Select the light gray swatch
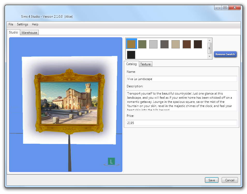Screen dimensions: 247x194 tap(153, 44)
